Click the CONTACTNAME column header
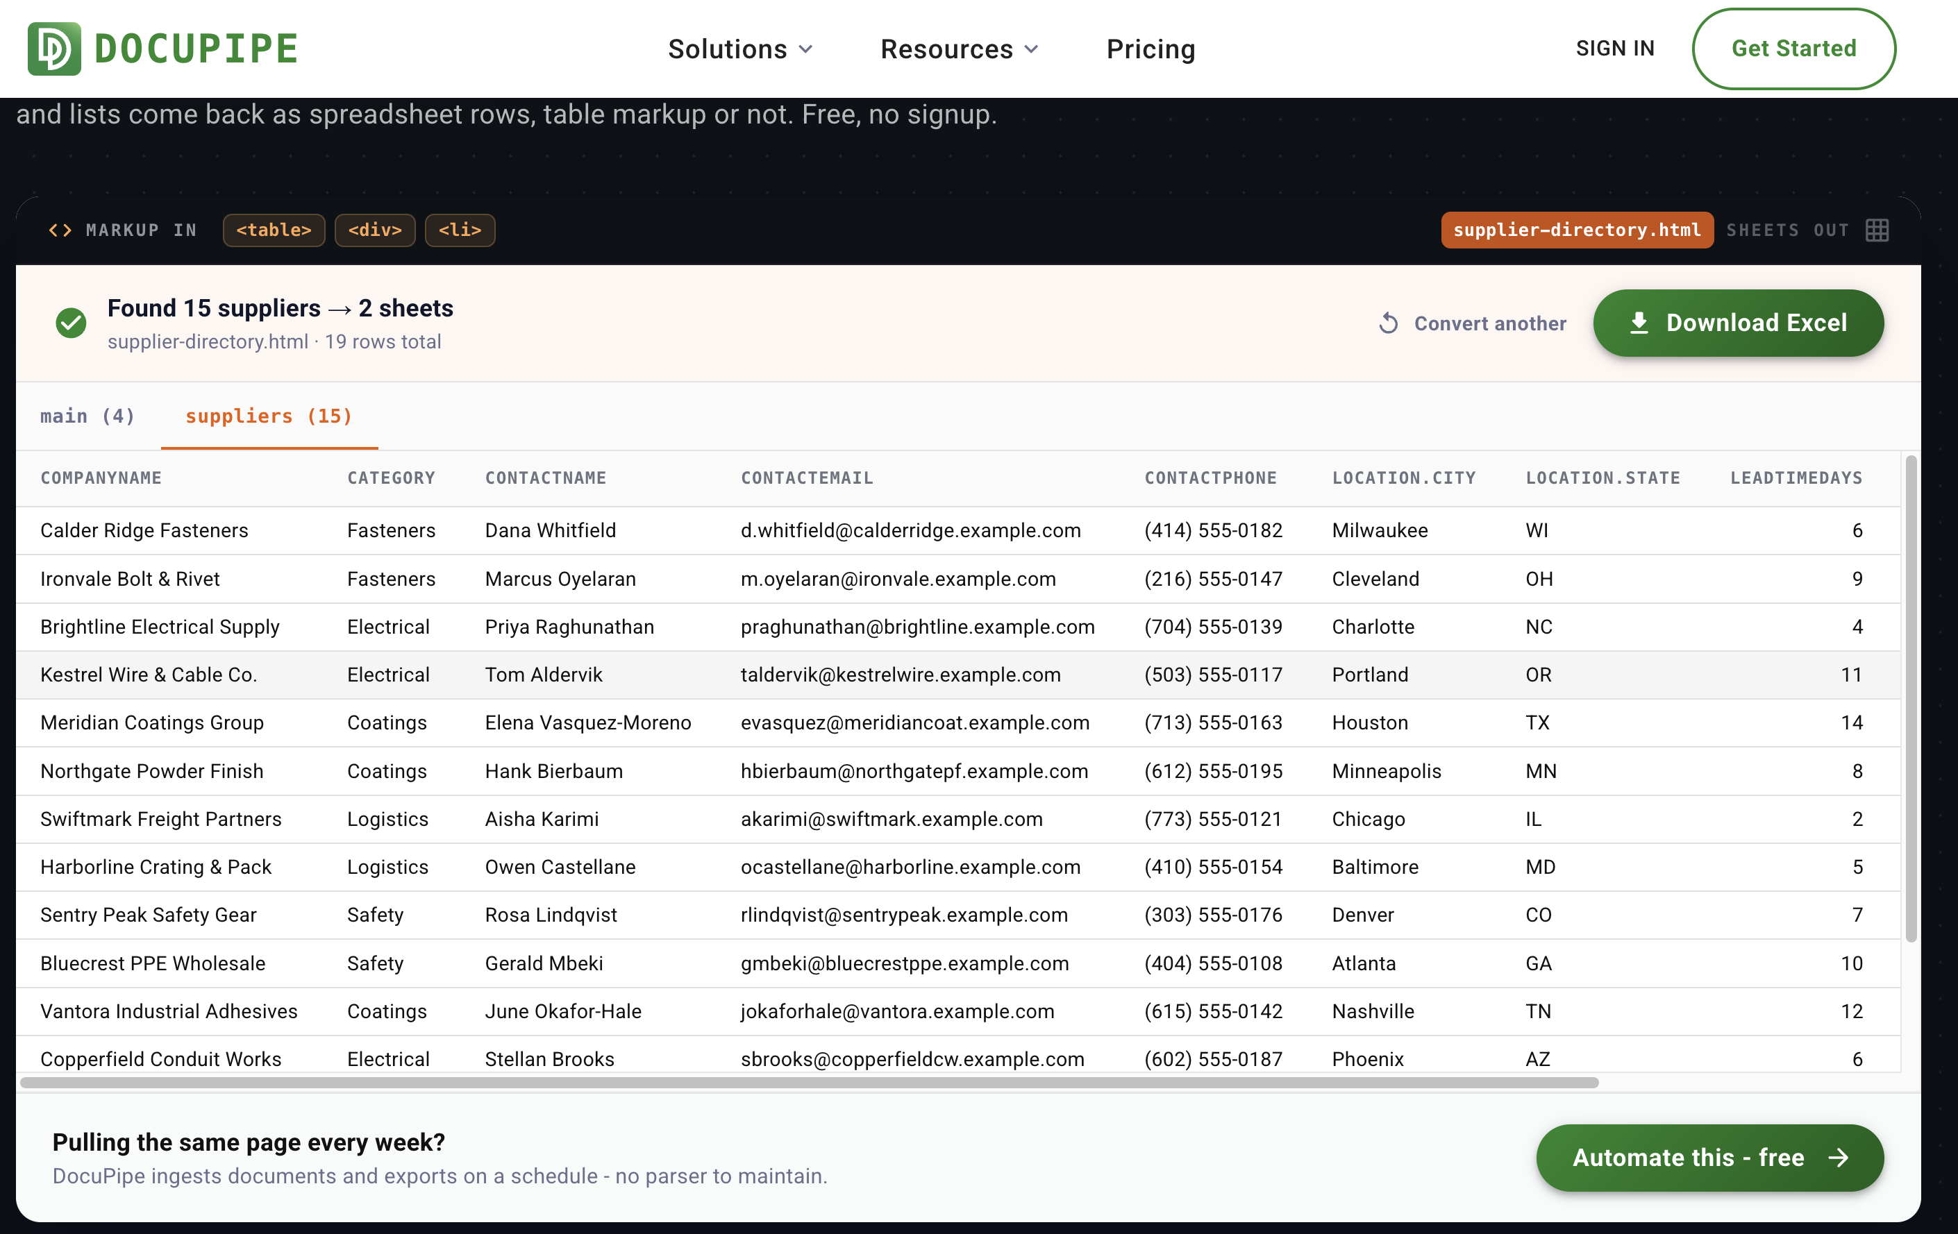 (546, 478)
